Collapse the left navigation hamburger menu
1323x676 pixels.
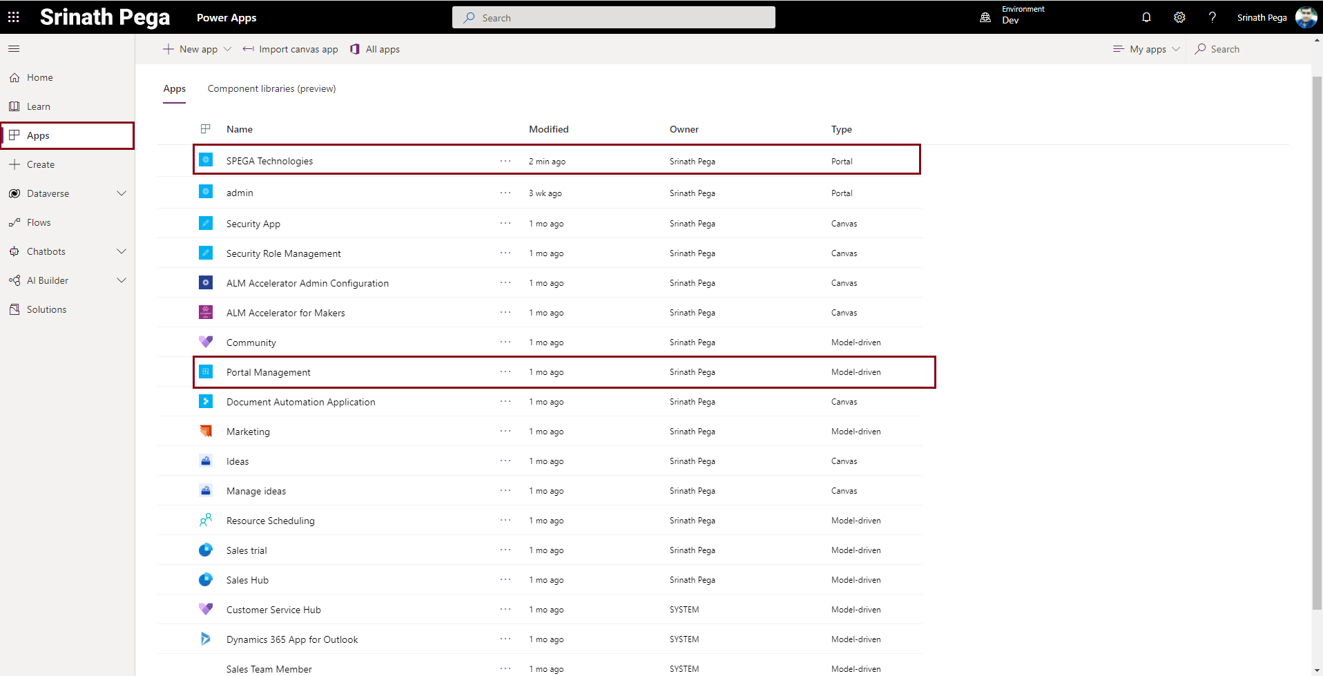pyautogui.click(x=14, y=49)
